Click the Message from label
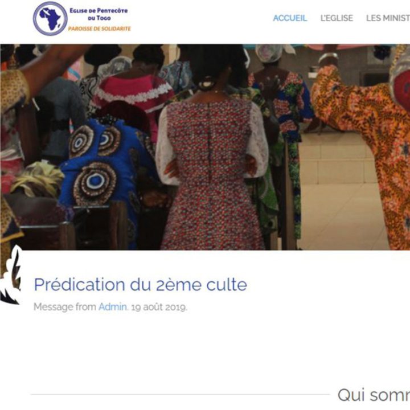The width and height of the screenshot is (410, 410). click(x=65, y=307)
